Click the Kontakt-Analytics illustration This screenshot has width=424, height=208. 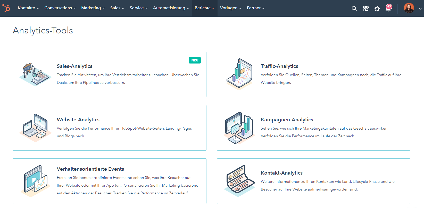[239, 181]
